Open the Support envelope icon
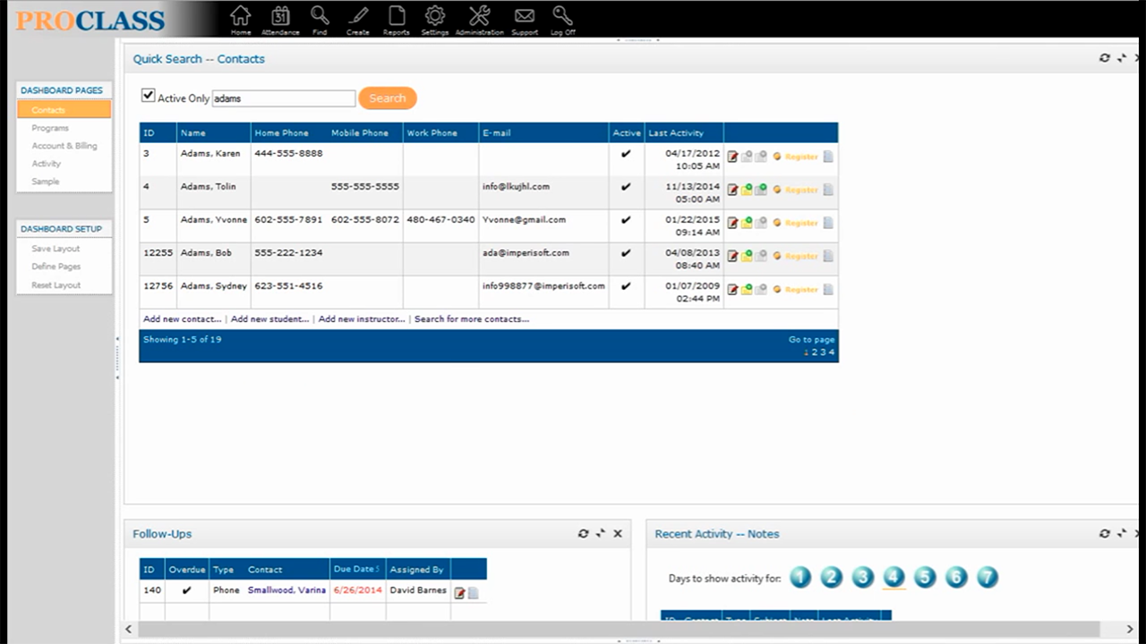 coord(525,20)
